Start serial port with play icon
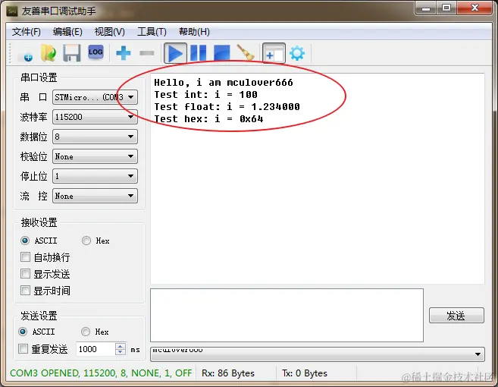498x387 pixels. (175, 53)
